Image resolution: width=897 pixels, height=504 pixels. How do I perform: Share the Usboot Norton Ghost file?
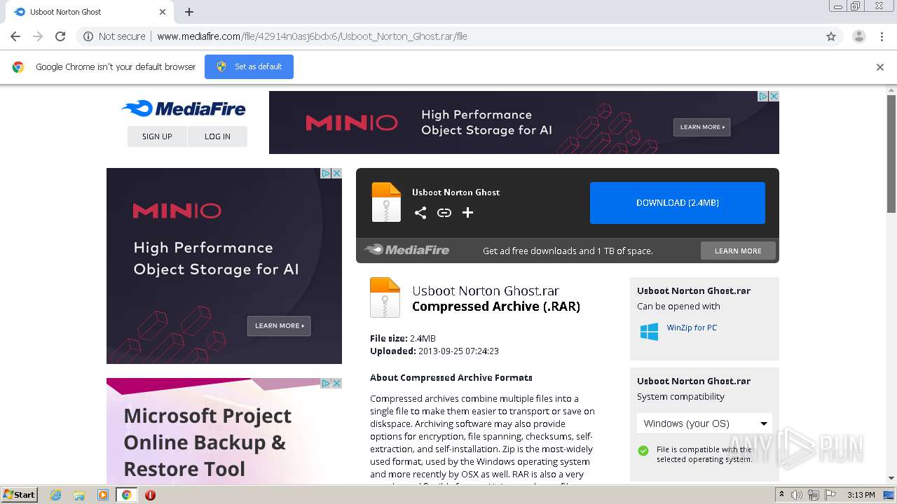pyautogui.click(x=420, y=213)
